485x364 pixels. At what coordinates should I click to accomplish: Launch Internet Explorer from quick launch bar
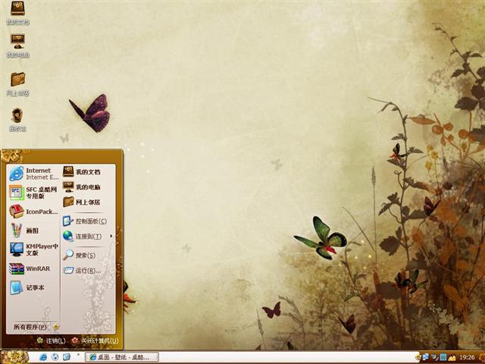43,357
